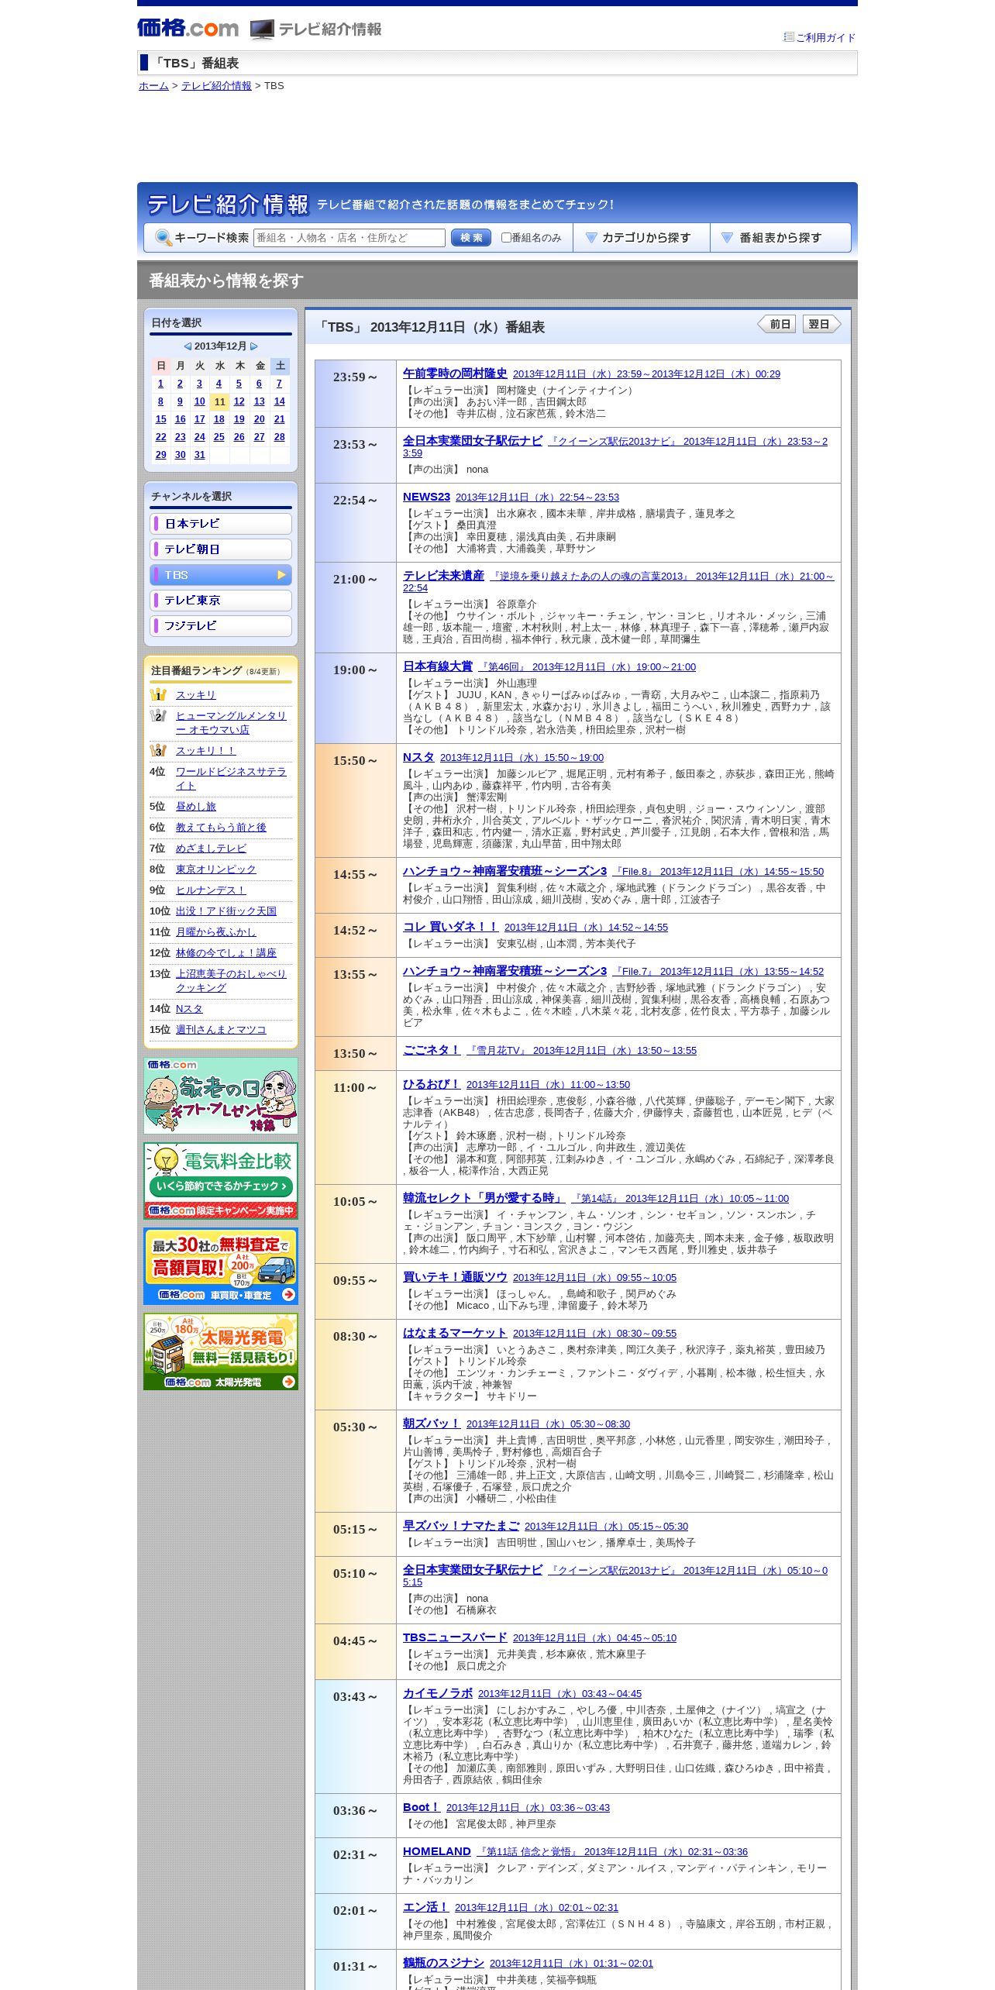Open the ご利用ガイド usage guide link
Viewport: 995px width, 1990px height.
pyautogui.click(x=825, y=37)
